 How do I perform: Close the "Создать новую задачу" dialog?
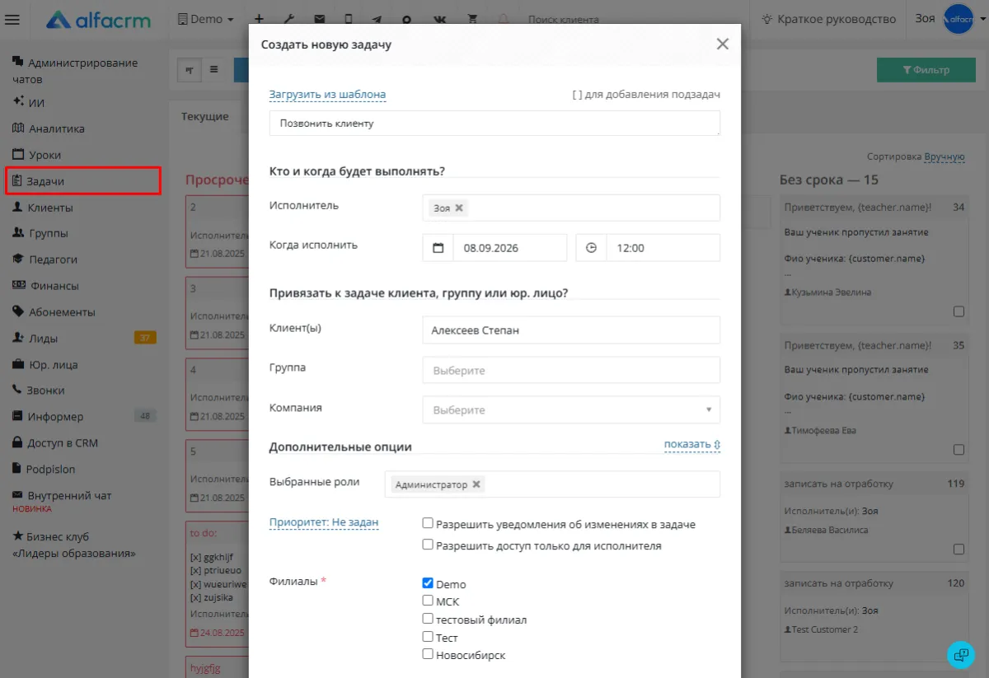723,44
